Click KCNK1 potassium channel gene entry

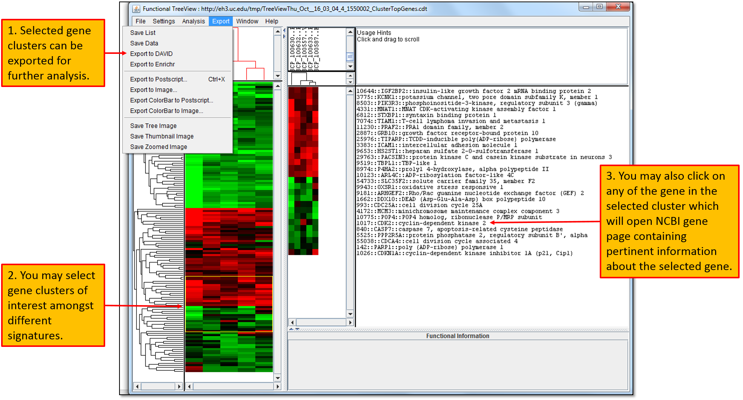(477, 97)
